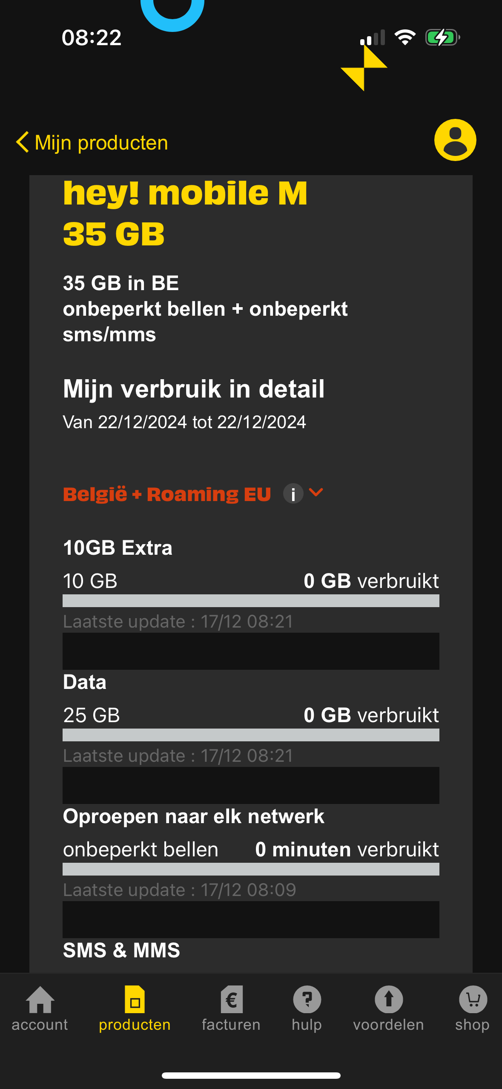Viewport: 502px width, 1089px height.
Task: Collapse the België + Roaming EU section
Action: [316, 493]
